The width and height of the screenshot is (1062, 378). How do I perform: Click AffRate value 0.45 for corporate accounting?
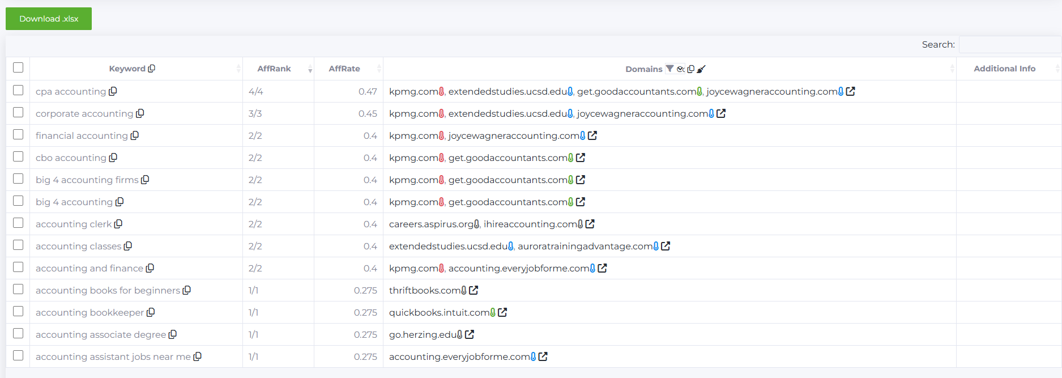click(x=368, y=113)
